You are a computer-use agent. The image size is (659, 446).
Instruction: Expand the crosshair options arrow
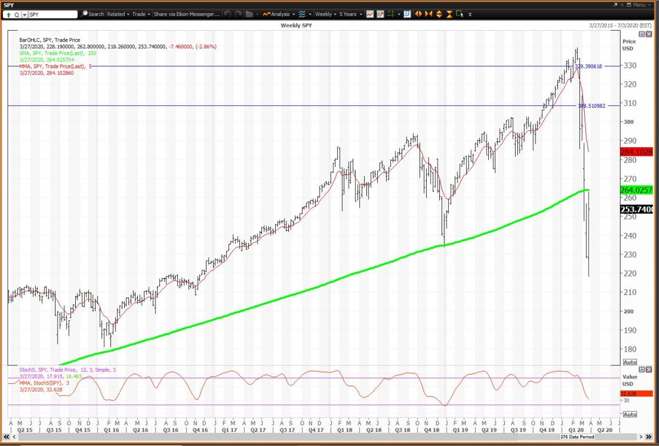[x=399, y=14]
